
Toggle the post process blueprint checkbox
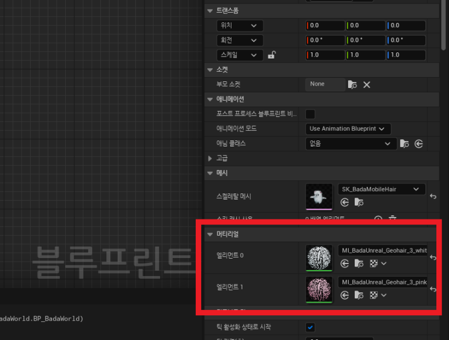coord(310,115)
